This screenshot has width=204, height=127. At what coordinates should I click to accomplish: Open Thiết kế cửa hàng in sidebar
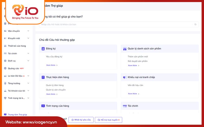pos(17,46)
